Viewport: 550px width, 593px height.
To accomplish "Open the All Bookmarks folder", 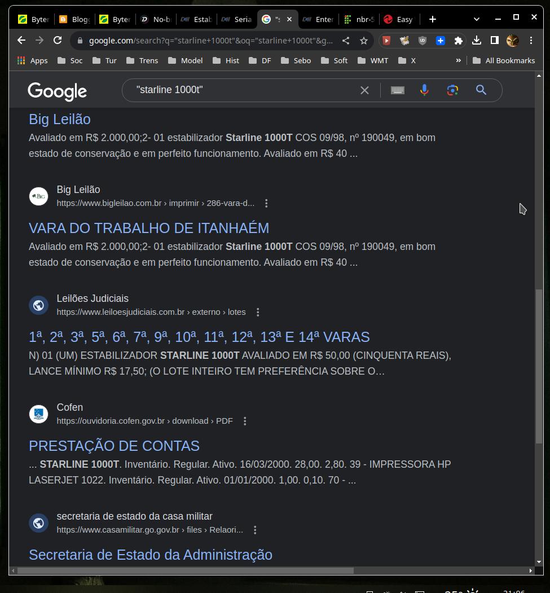I will click(504, 60).
